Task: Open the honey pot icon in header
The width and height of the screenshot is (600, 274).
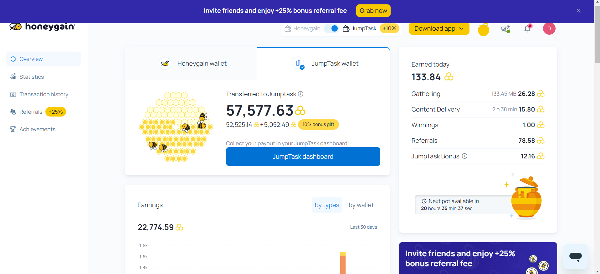Action: coord(483,30)
